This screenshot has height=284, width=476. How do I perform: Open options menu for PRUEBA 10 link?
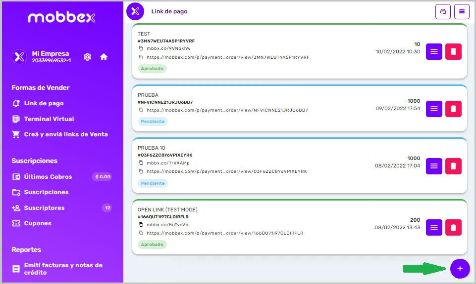[434, 166]
